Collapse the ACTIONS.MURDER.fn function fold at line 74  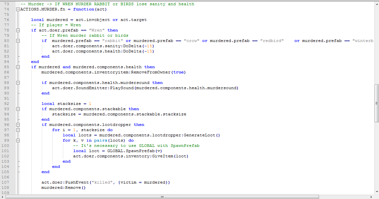17,9
